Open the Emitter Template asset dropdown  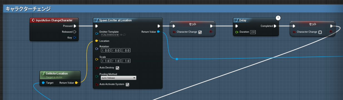(110, 35)
